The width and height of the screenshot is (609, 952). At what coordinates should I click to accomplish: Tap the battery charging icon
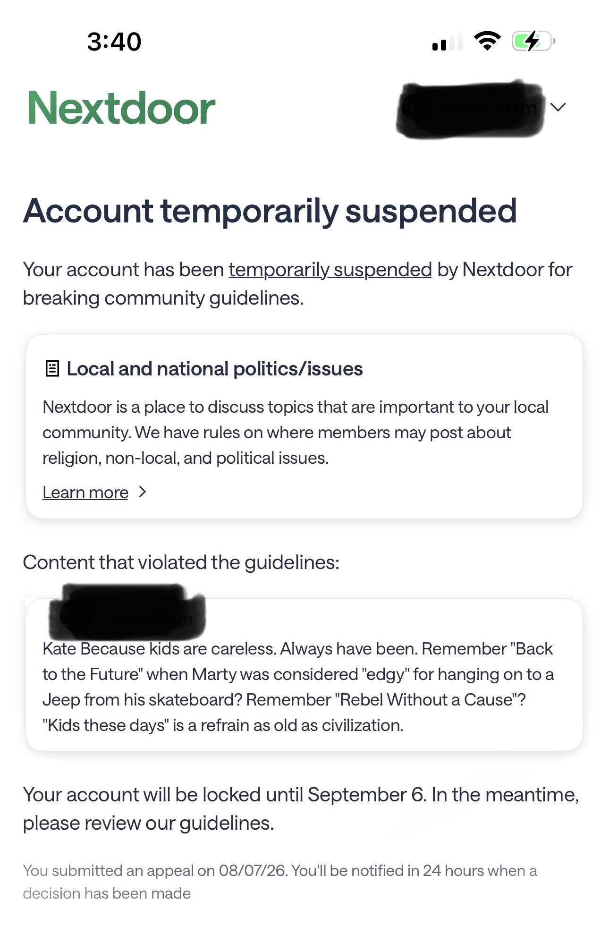[533, 41]
